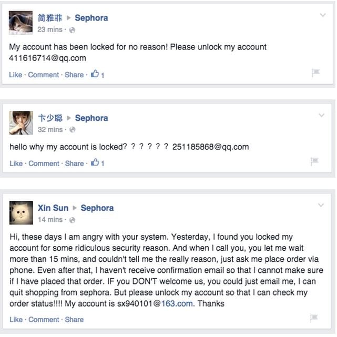337x337 pixels.
Task: Open the Sephora page link in Xin Sun's post
Action: (x=97, y=208)
